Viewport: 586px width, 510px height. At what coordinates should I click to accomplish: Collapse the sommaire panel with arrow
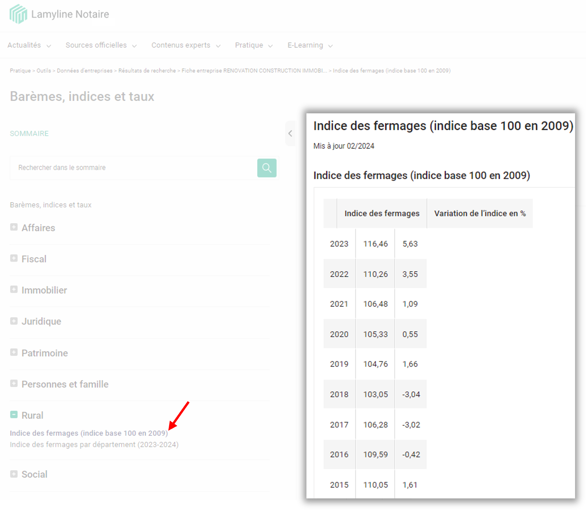[290, 134]
